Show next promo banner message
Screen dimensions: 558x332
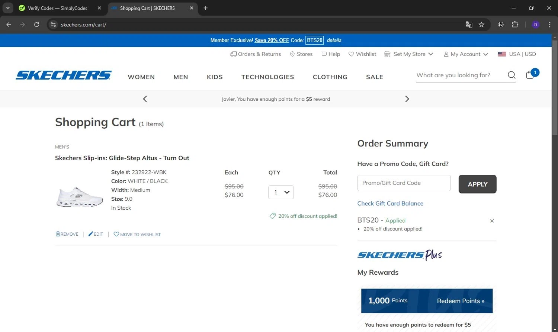click(407, 99)
